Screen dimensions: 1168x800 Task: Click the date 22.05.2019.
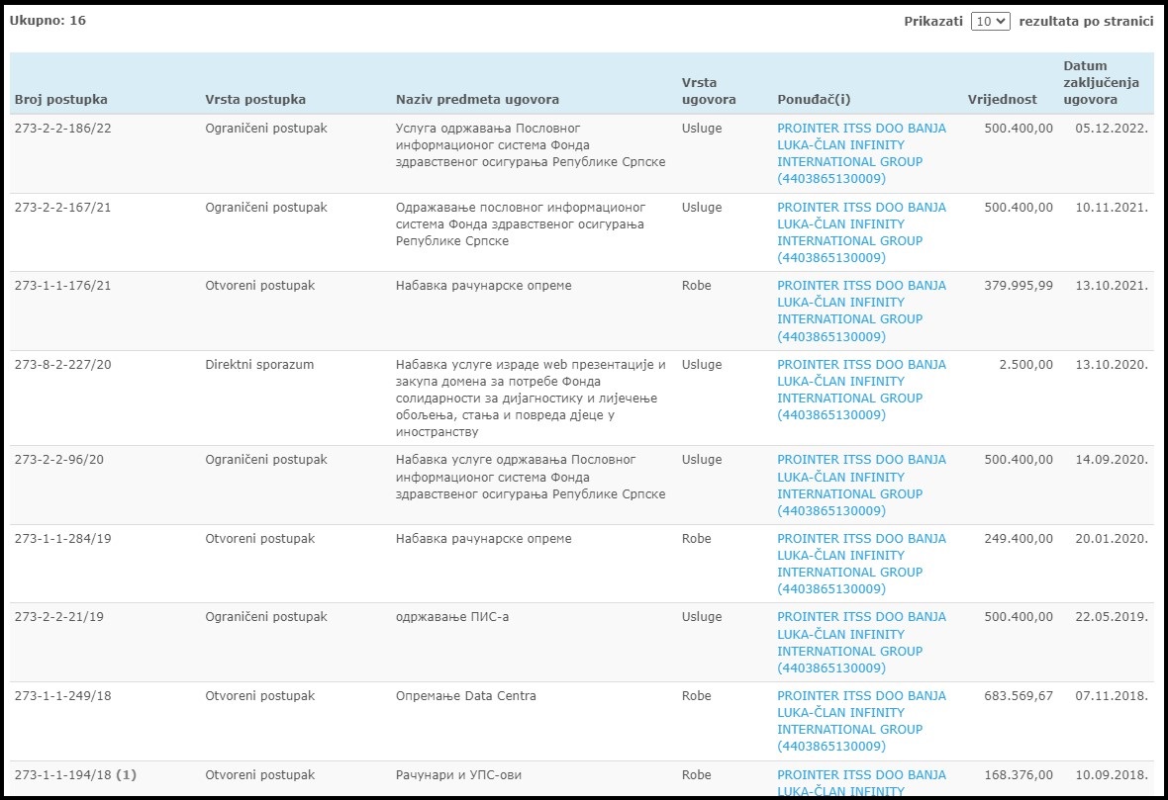pos(1112,616)
